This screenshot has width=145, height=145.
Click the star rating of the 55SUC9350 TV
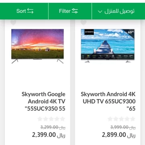tap(51, 119)
